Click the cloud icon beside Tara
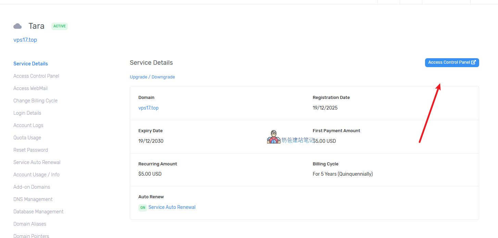The width and height of the screenshot is (498, 238). pyautogui.click(x=17, y=26)
